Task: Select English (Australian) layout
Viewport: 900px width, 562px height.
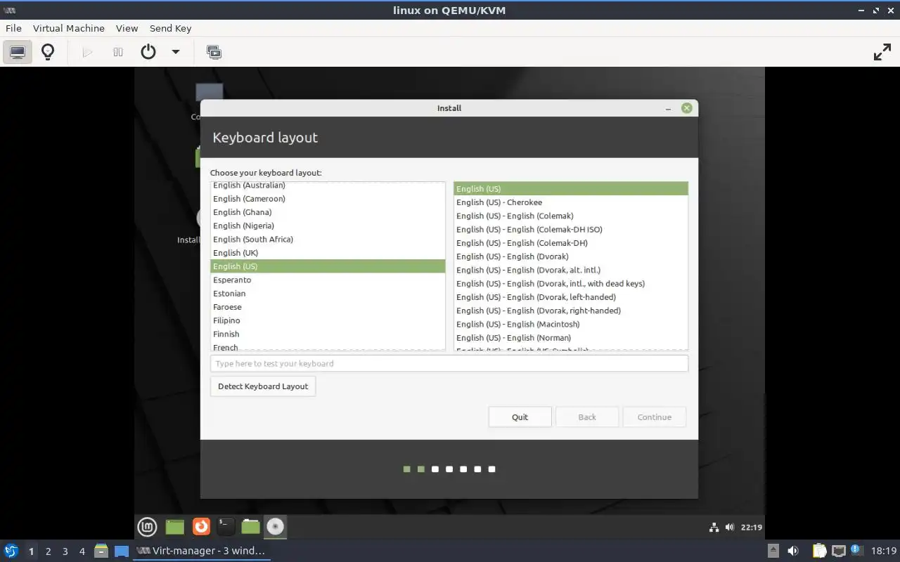Action: click(328, 185)
